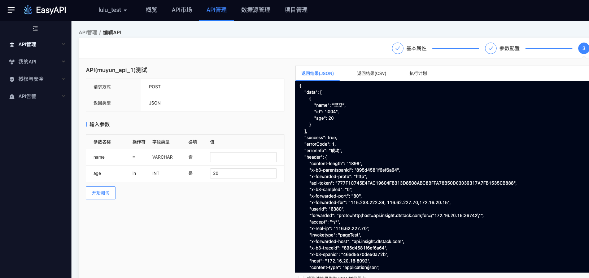Select the 授权与安全 sidebar item
Viewport: 589px width, 278px height.
(31, 79)
